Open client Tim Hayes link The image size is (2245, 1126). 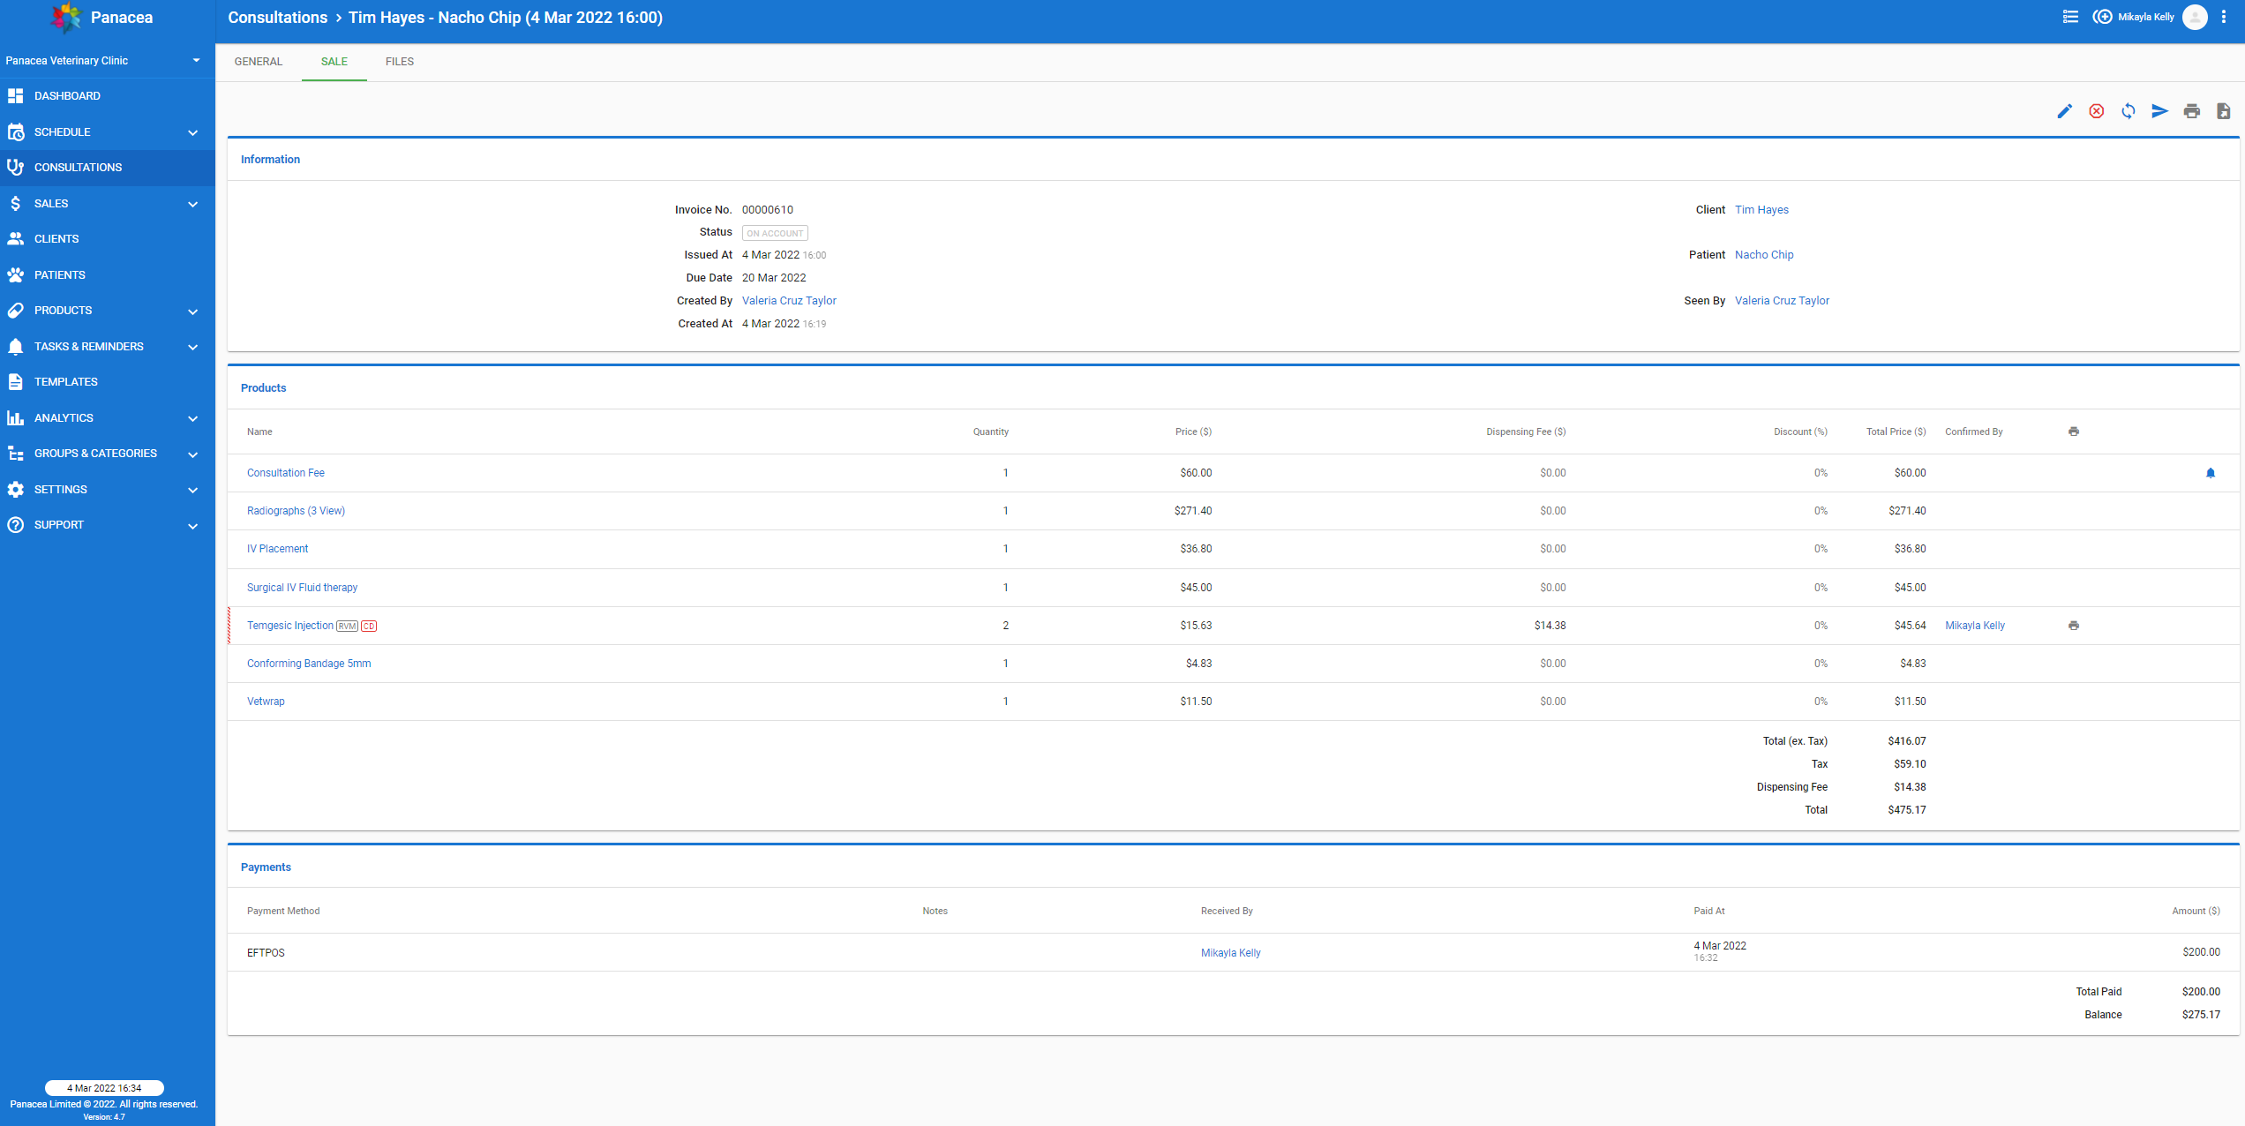(x=1761, y=210)
